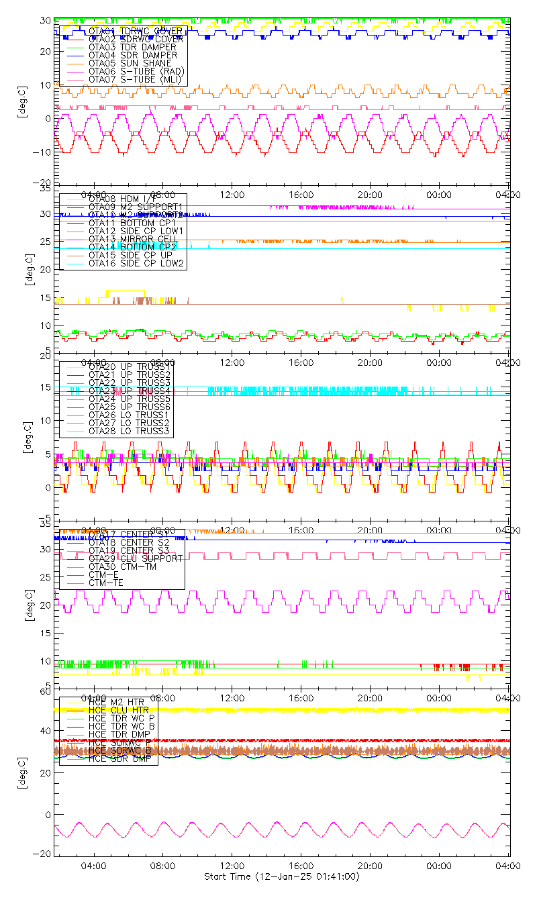Select the OTA13 MIRROR CELL legend label
Screen dimensions: 537x906
[132, 239]
